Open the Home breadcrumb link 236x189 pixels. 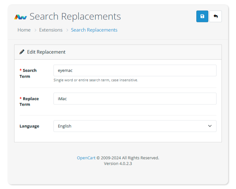point(24,30)
